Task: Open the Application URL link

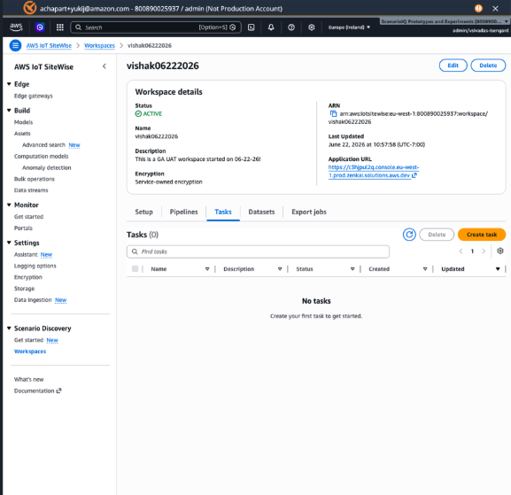Action: click(373, 172)
